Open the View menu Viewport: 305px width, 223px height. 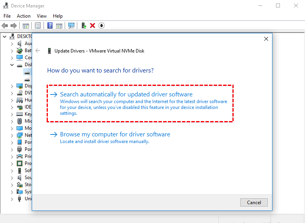(x=42, y=16)
